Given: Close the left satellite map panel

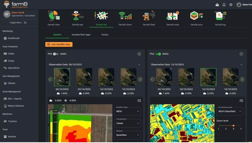Looking at the screenshot, I should point(139,54).
